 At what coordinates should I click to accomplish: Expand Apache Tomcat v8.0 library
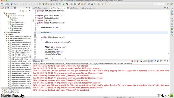click(7, 36)
